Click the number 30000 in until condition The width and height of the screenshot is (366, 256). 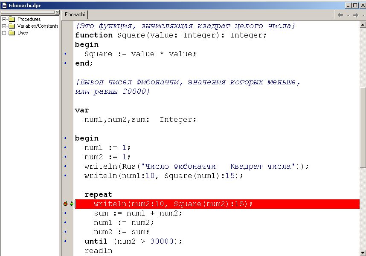(162, 242)
